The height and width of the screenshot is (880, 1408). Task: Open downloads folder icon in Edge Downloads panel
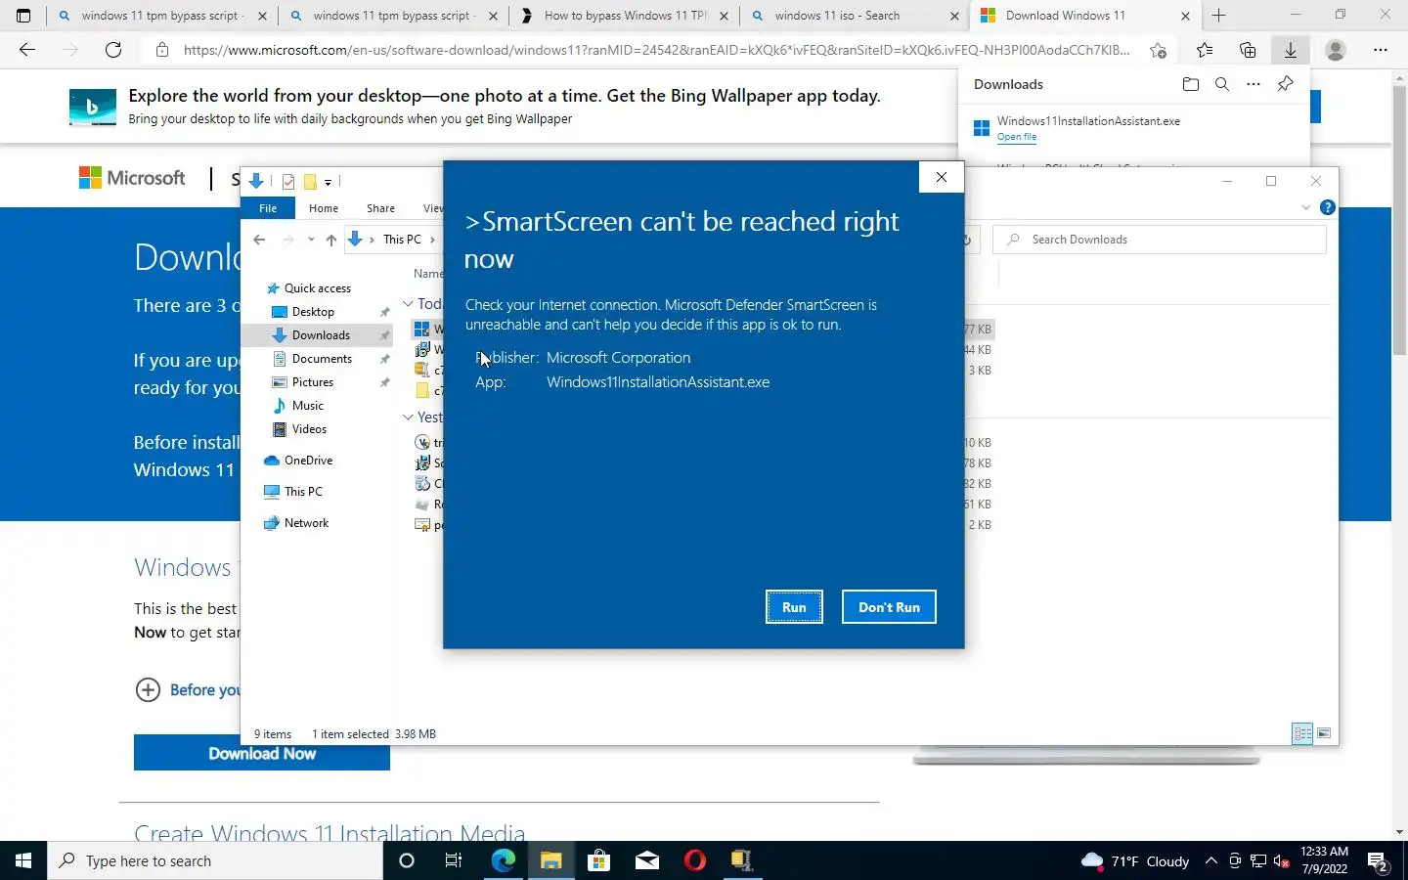1190,84
